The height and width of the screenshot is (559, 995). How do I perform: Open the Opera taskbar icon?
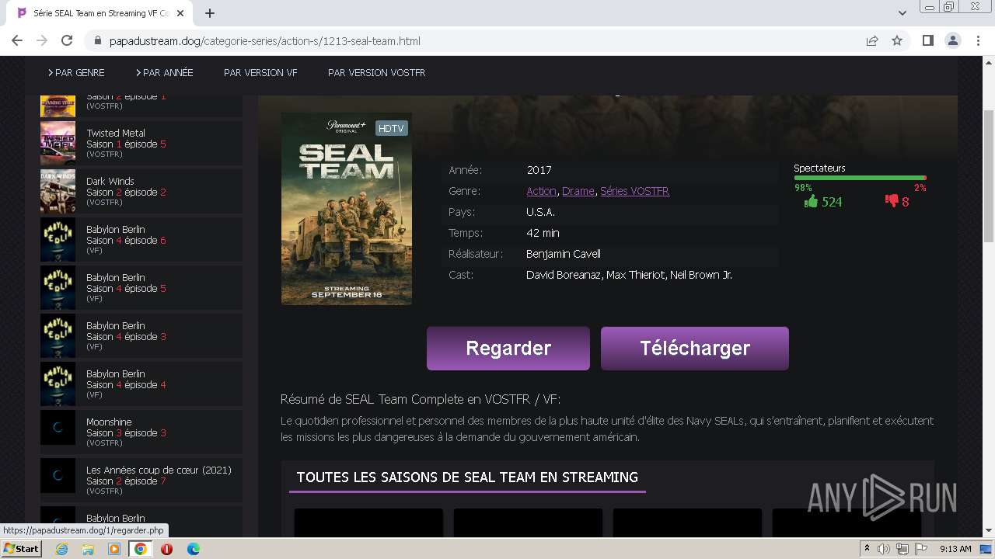(166, 549)
